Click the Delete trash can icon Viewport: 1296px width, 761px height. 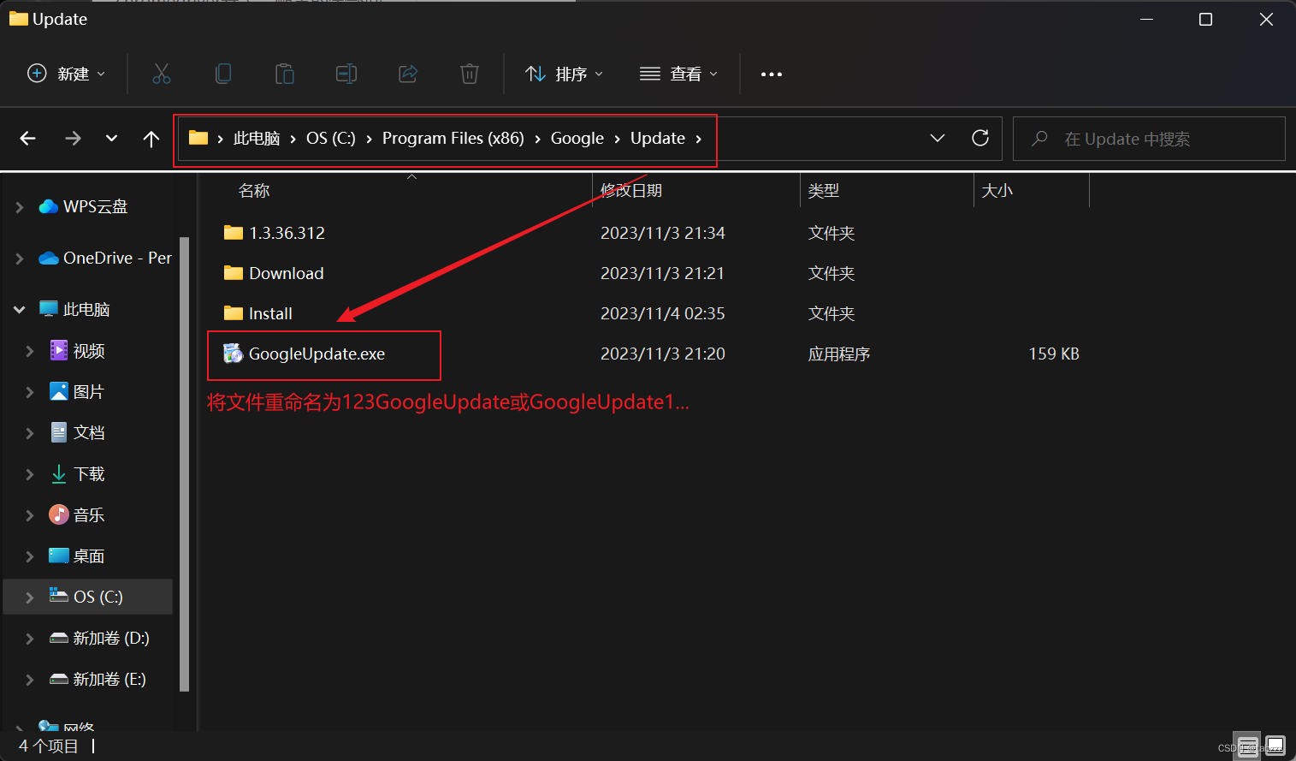[x=470, y=74]
